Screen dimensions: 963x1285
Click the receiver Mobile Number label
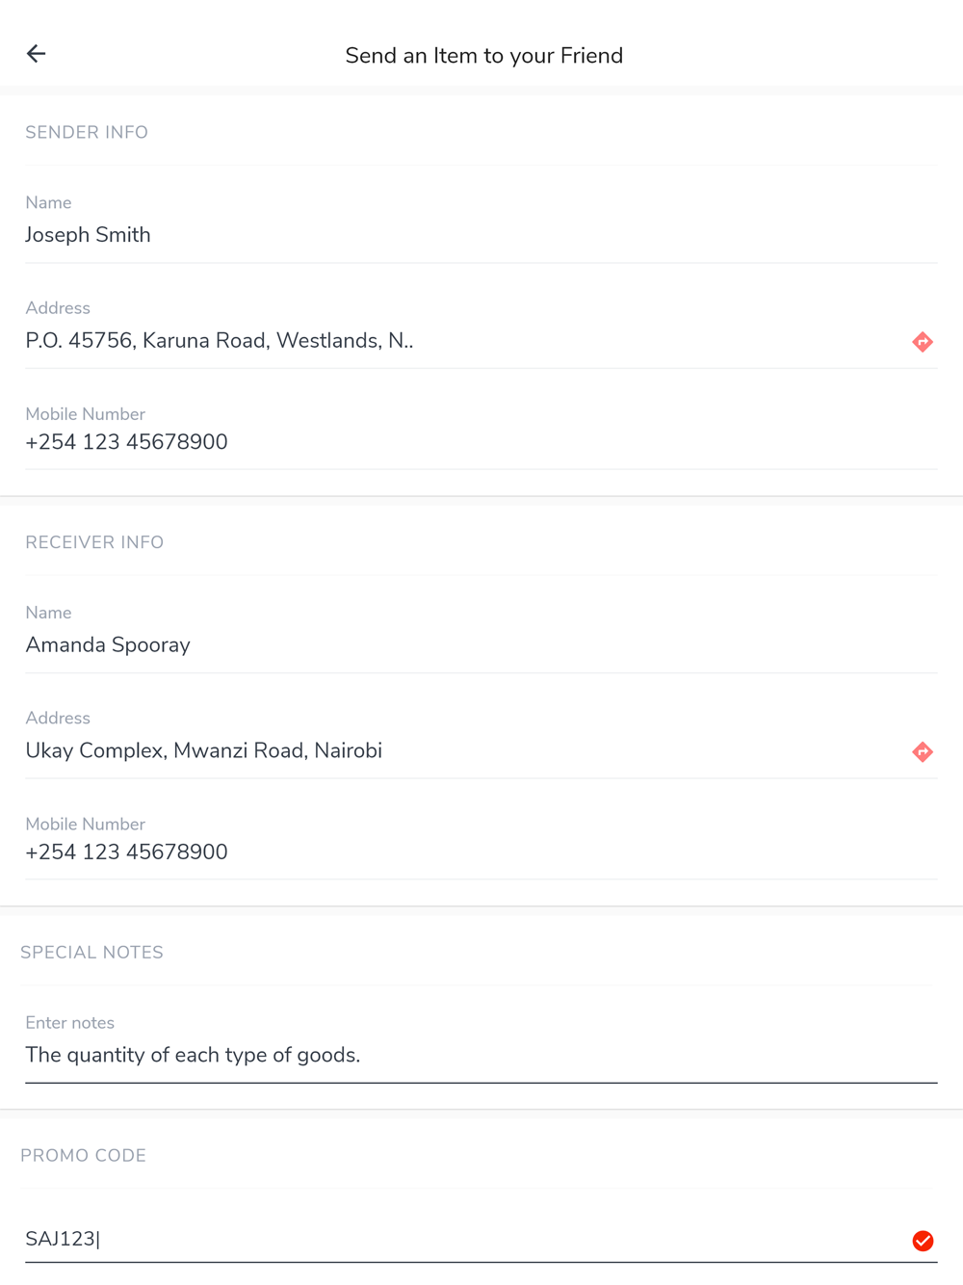(85, 825)
